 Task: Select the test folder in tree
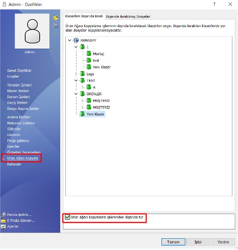coord(96,60)
